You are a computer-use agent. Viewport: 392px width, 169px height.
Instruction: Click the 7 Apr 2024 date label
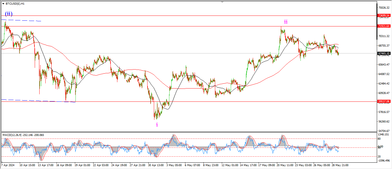[8, 166]
